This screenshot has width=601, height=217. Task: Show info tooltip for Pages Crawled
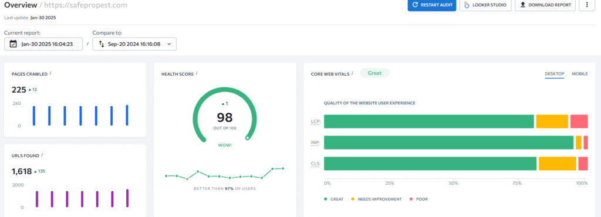point(50,73)
